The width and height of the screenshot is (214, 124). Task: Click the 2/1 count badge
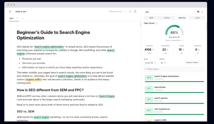pos(149,110)
